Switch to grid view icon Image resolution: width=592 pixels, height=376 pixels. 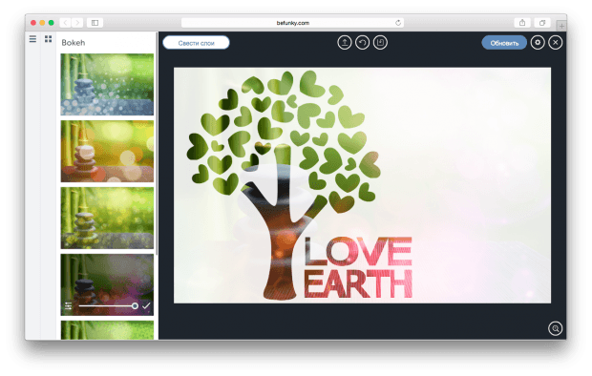(49, 39)
